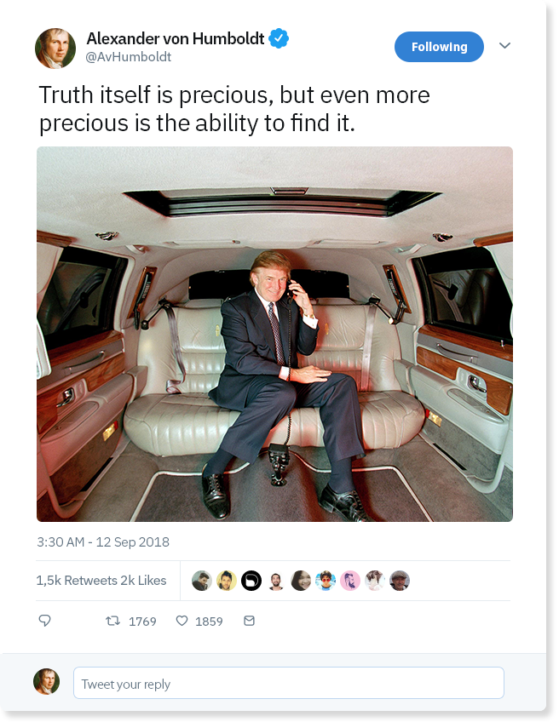Click the Tweet your reply field
The width and height of the screenshot is (559, 722).
(288, 684)
